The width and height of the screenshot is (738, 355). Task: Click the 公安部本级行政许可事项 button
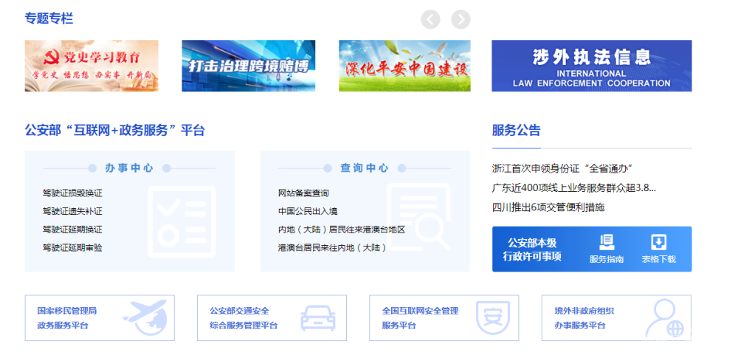(532, 249)
